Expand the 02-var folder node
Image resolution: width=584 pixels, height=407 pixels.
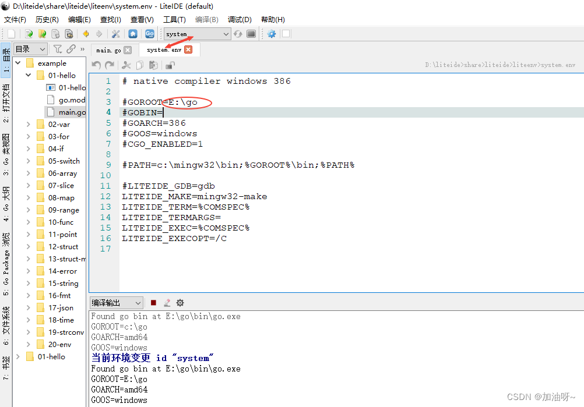tap(29, 124)
